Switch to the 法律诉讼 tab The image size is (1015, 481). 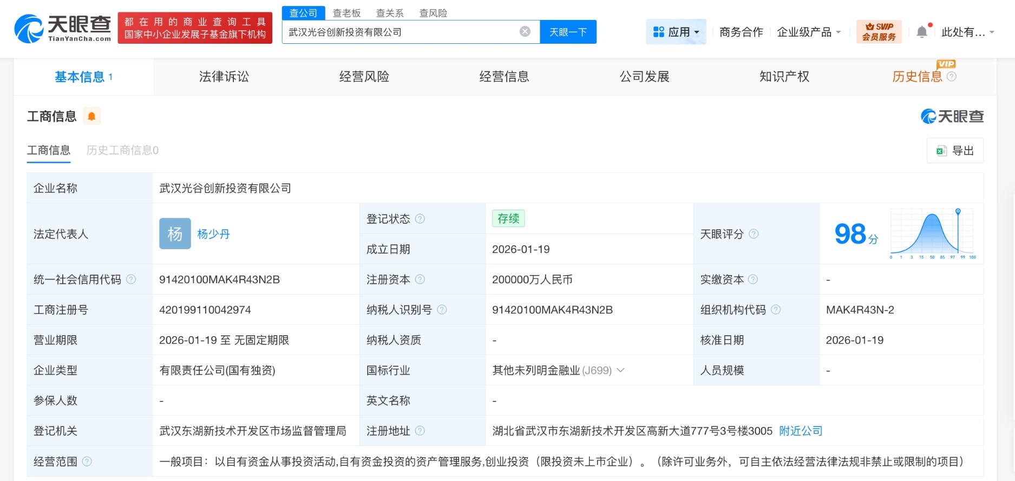point(224,77)
